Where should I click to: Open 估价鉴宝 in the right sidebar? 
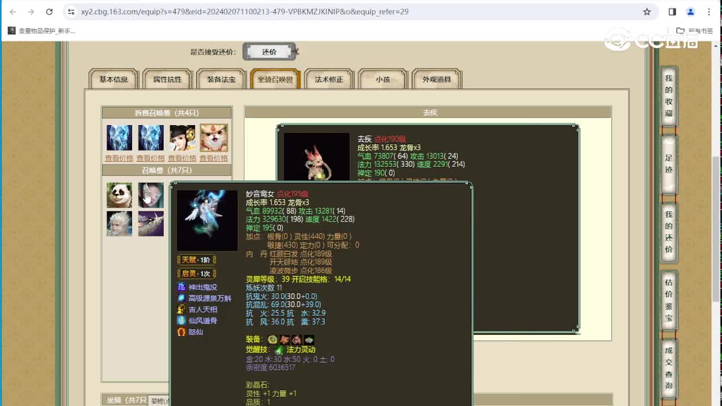[668, 300]
